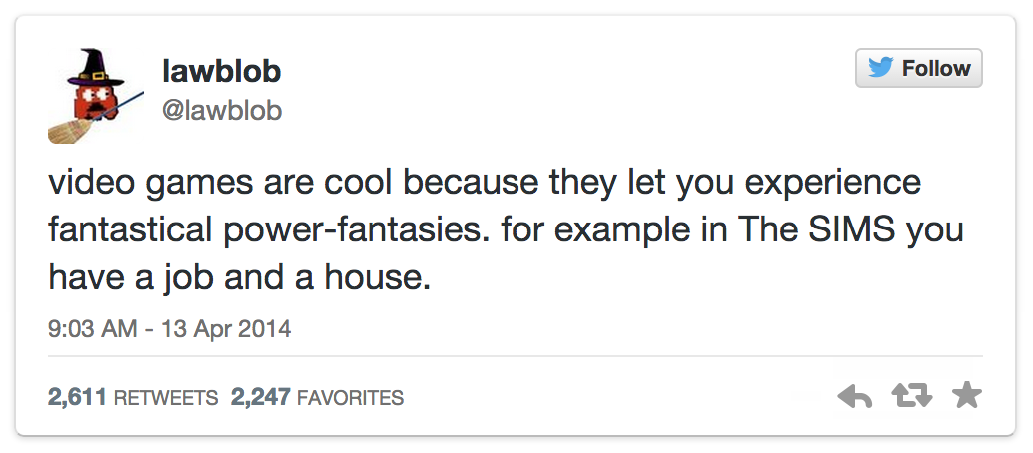Follow the lawblob account

click(x=919, y=68)
